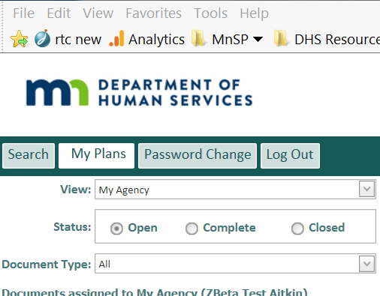The image size is (380, 296).
Task: Click the Department of Human Services wordmark
Action: pyautogui.click(x=175, y=93)
